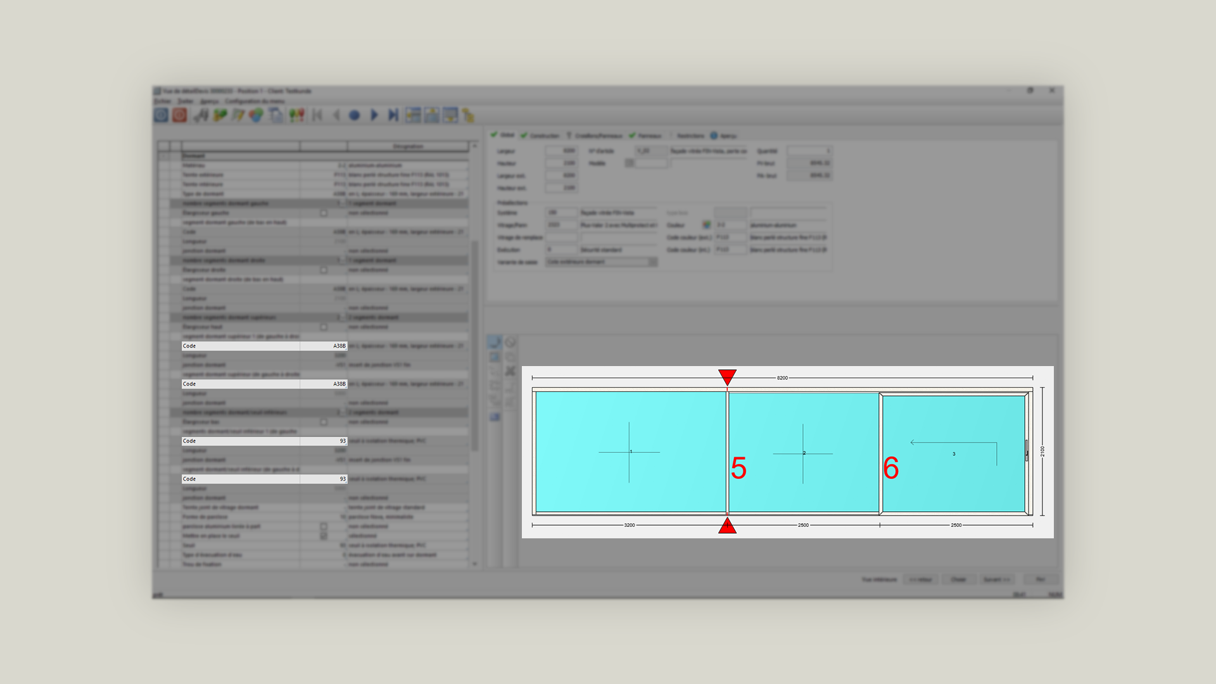Jump to last position skip-forward icon
The image size is (1216, 684).
(x=393, y=115)
